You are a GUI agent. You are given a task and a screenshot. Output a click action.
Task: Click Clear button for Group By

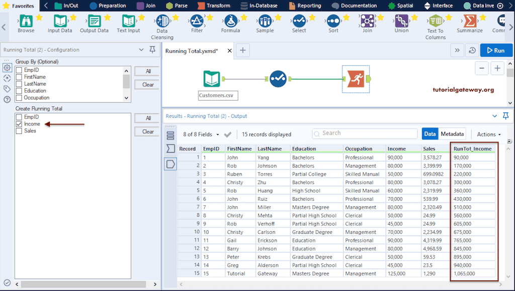click(148, 85)
